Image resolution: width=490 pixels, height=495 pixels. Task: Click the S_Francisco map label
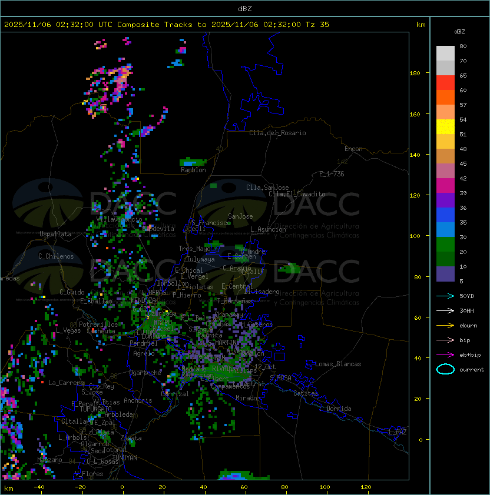point(211,223)
